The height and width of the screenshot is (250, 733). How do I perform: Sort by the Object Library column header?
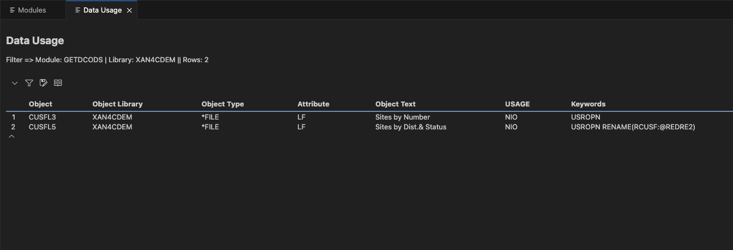pyautogui.click(x=117, y=104)
